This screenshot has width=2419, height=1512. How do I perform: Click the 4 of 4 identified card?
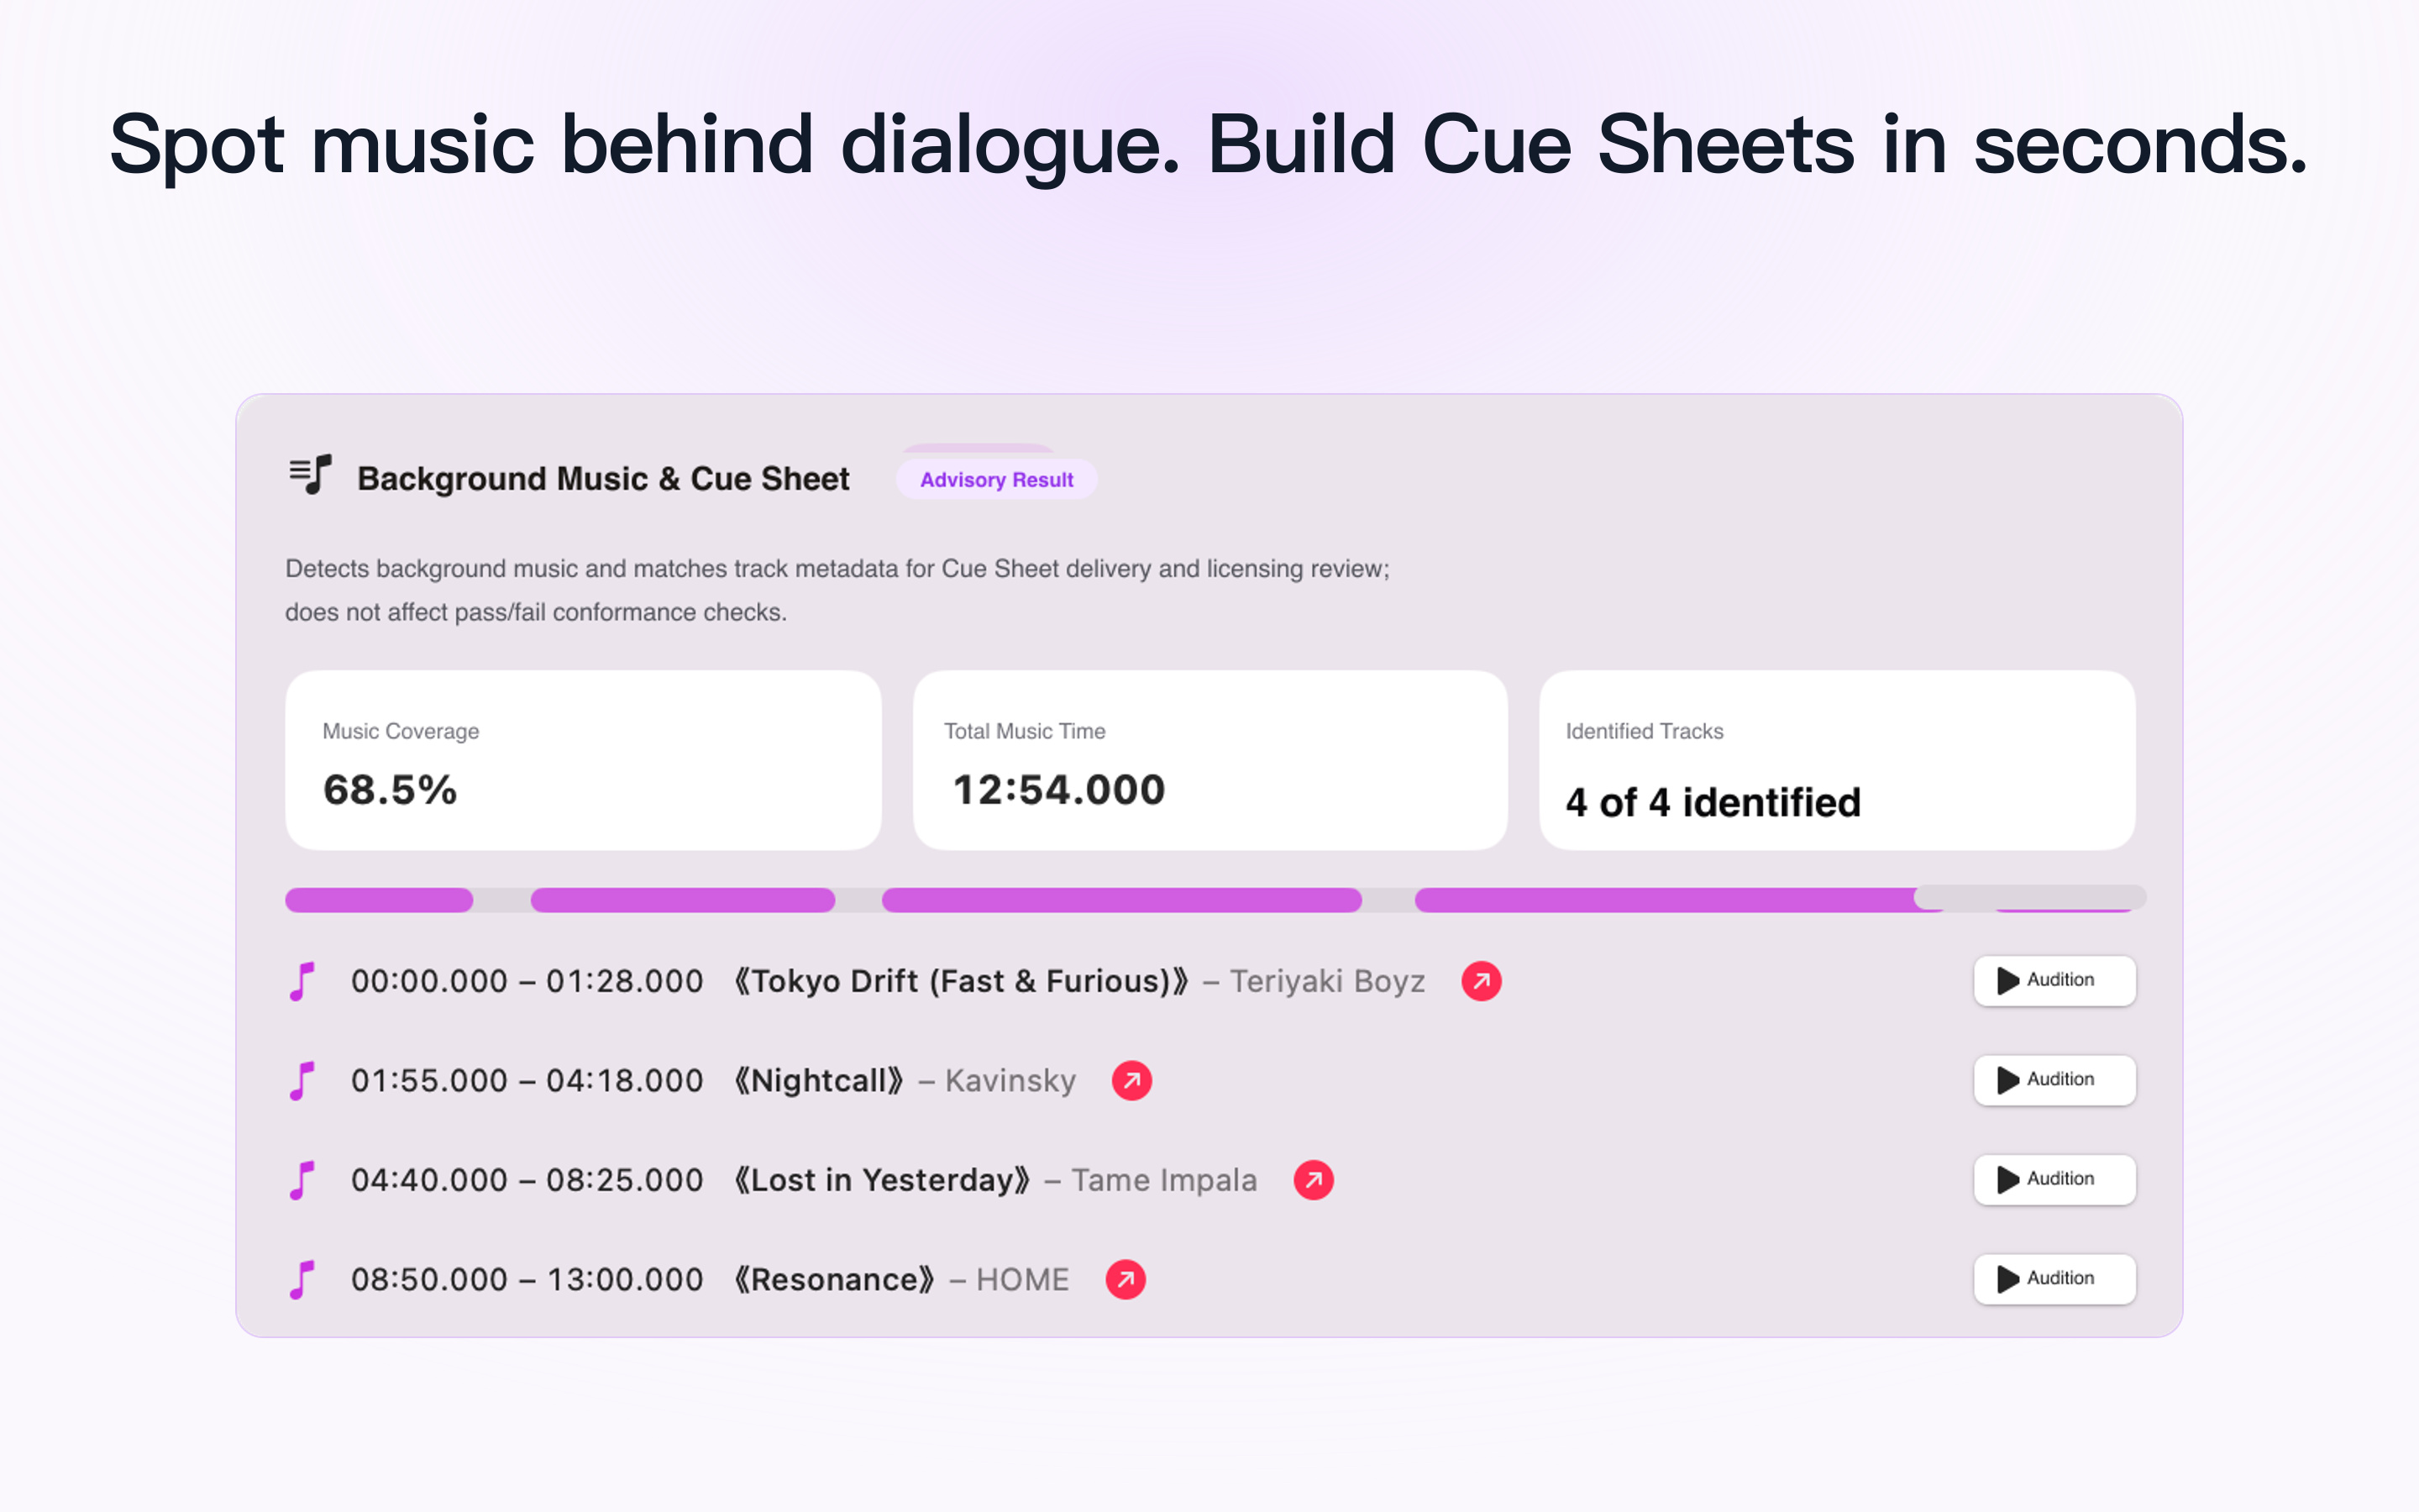1837,761
